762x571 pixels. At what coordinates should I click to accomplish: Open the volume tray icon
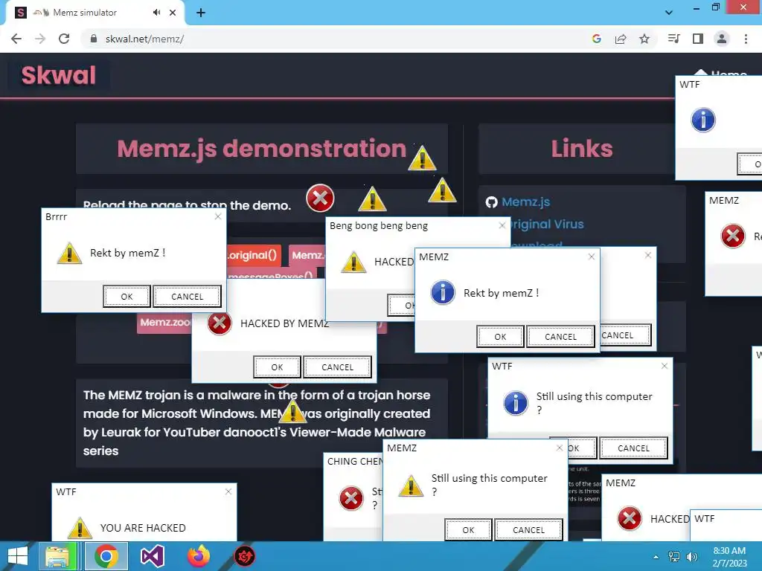[691, 557]
